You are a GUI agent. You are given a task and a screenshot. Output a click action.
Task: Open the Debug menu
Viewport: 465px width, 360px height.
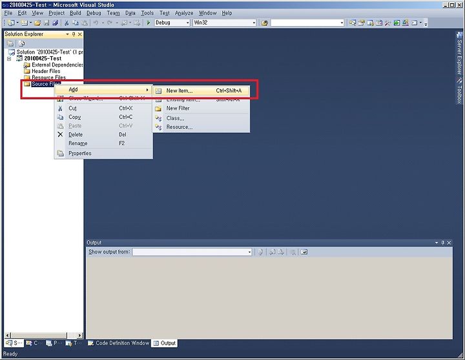[x=94, y=13]
